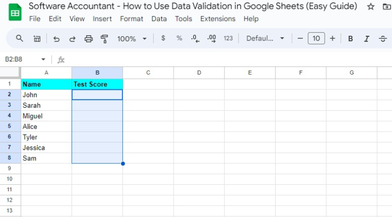392x217 pixels.
Task: Click the undo arrow icon
Action: pos(56,39)
